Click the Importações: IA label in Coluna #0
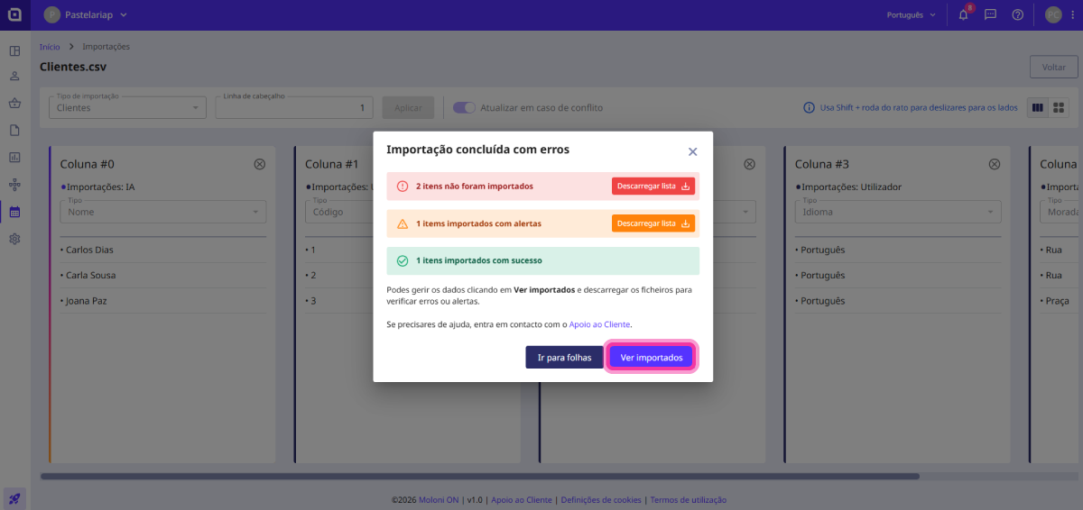Image resolution: width=1083 pixels, height=510 pixels. tap(97, 187)
